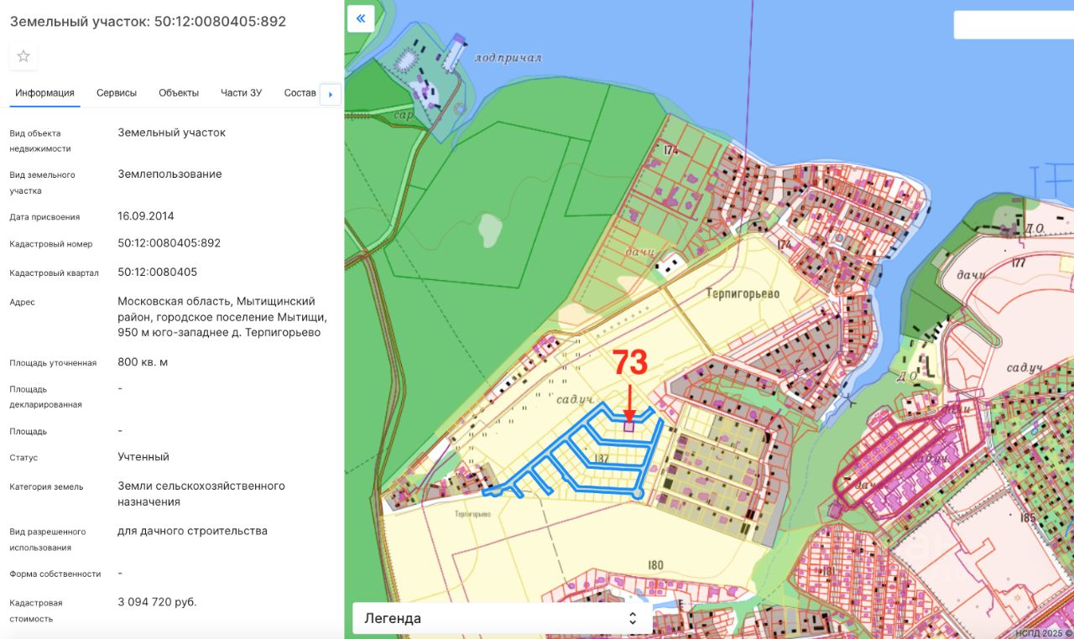Click the Земли сельскохозяйственного назначения value
1074x639 pixels.
(x=201, y=494)
